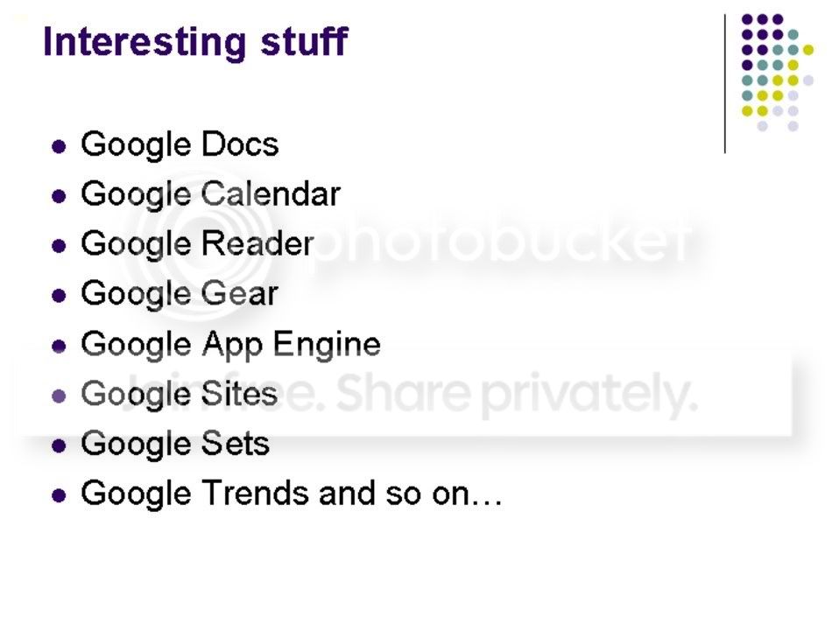Select the Google Calendar list item
Viewport: 832px width, 624px height.
(x=210, y=194)
